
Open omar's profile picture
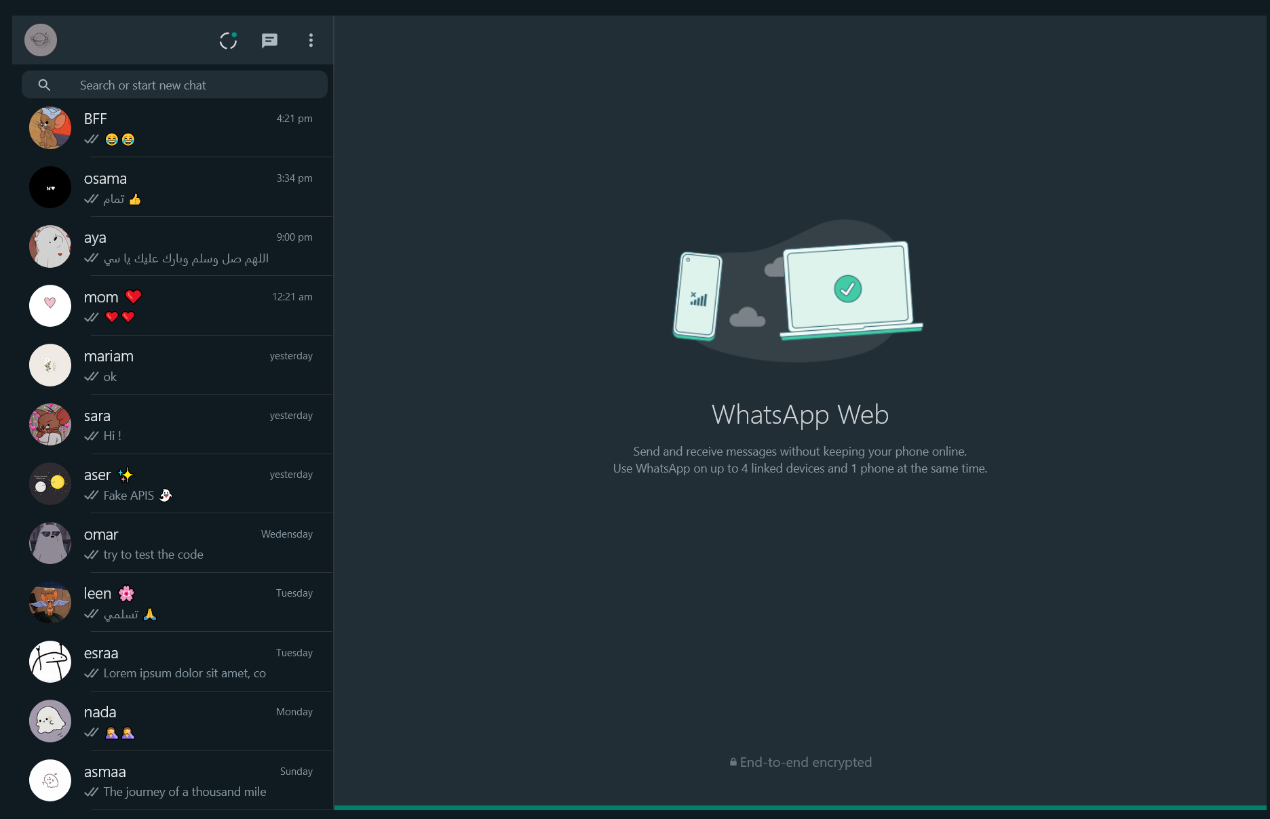50,543
